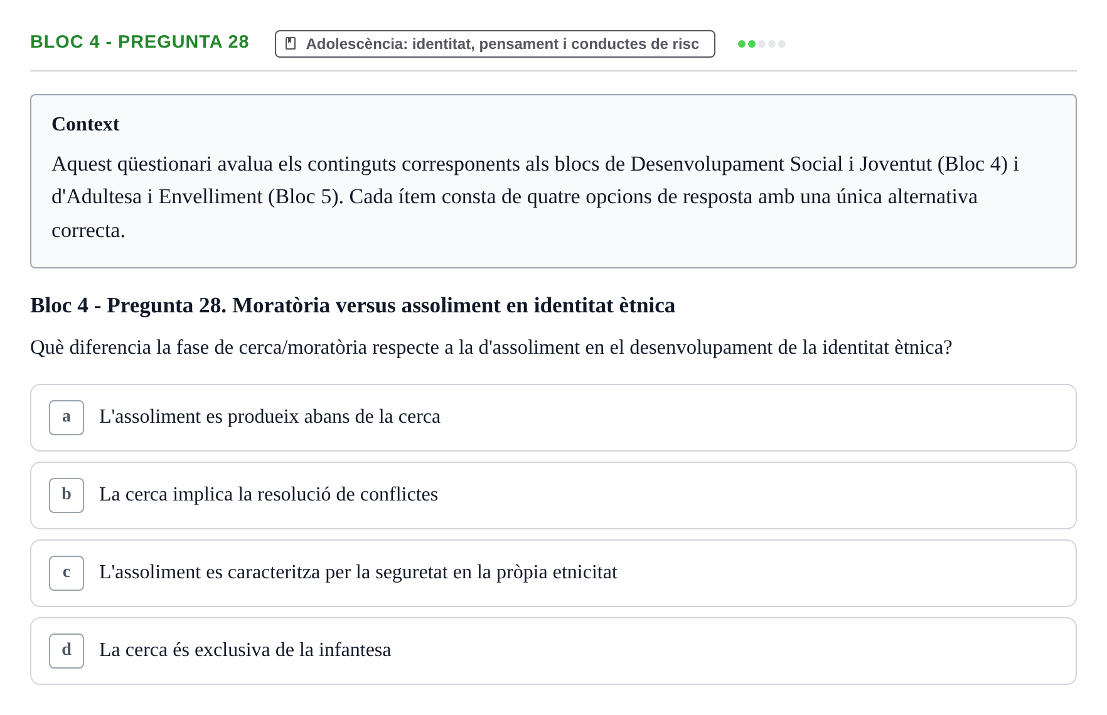Click the Context heading
The width and height of the screenshot is (1107, 715).
tap(85, 124)
